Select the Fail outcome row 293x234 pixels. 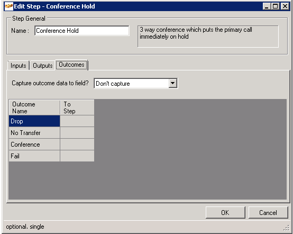point(34,156)
